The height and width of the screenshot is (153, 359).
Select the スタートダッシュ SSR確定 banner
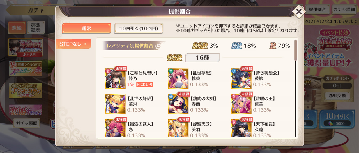[x=26, y=69]
